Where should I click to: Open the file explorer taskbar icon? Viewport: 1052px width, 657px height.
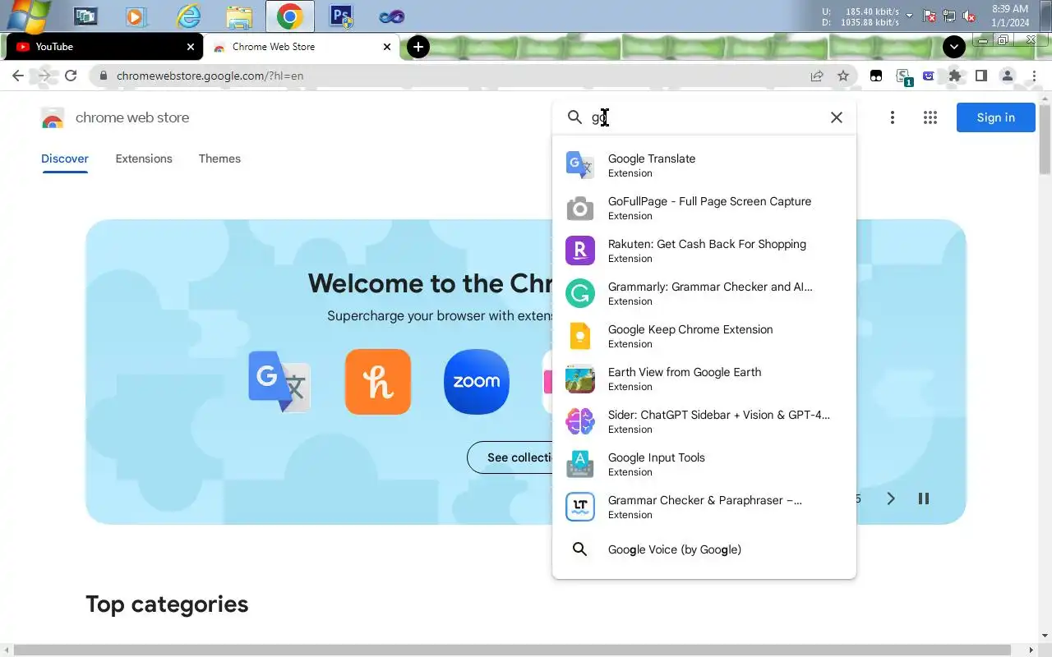239,16
